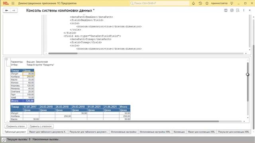Open Исполняемые настройки tab
The width and height of the screenshot is (255, 143).
click(x=124, y=132)
